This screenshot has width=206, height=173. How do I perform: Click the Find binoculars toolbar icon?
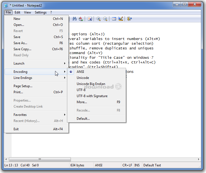click(74, 19)
